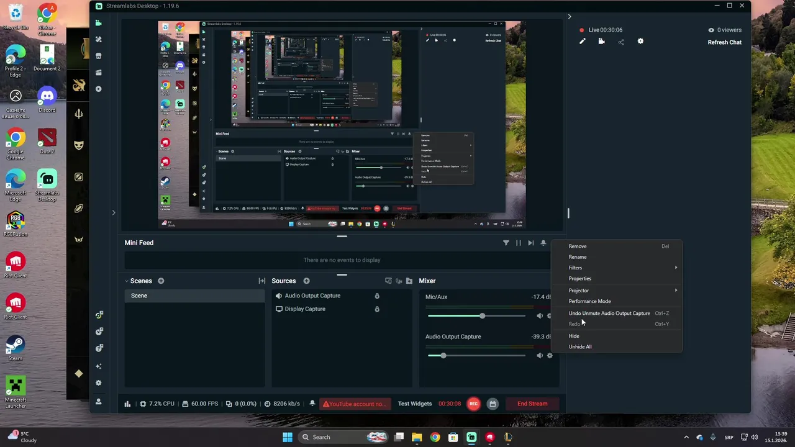Click Test Widgets button
The image size is (795, 447).
tap(415, 404)
